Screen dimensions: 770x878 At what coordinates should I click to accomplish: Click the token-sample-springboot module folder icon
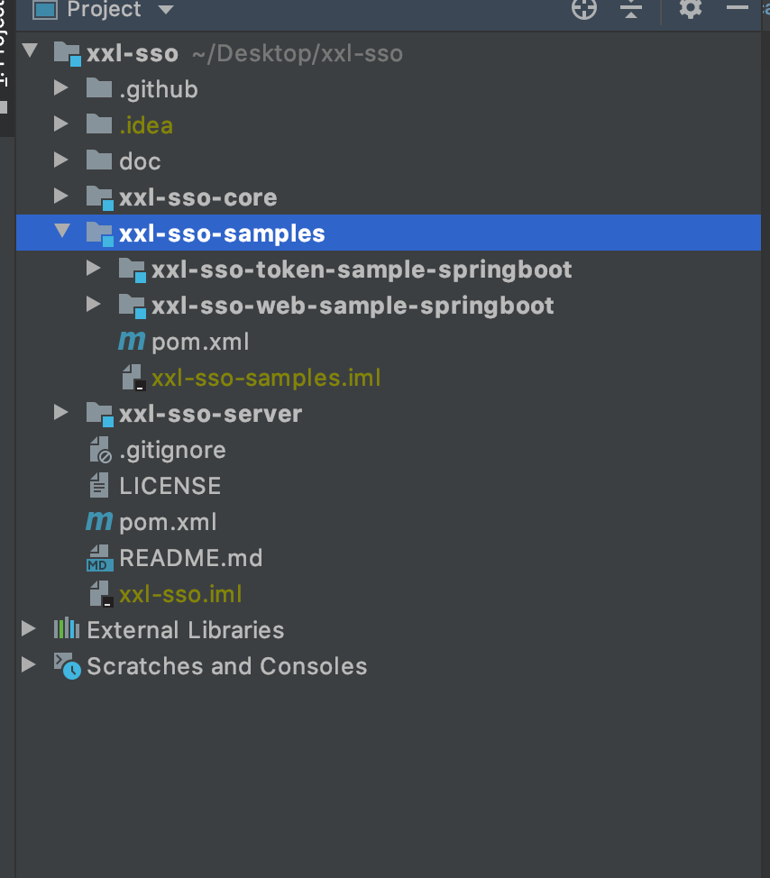133,270
